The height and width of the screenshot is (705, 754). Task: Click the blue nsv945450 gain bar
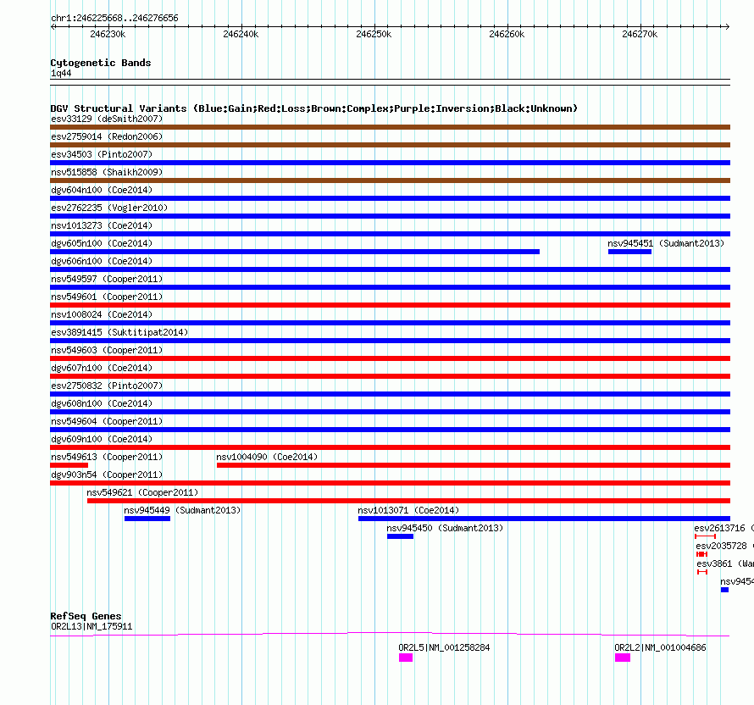click(400, 536)
